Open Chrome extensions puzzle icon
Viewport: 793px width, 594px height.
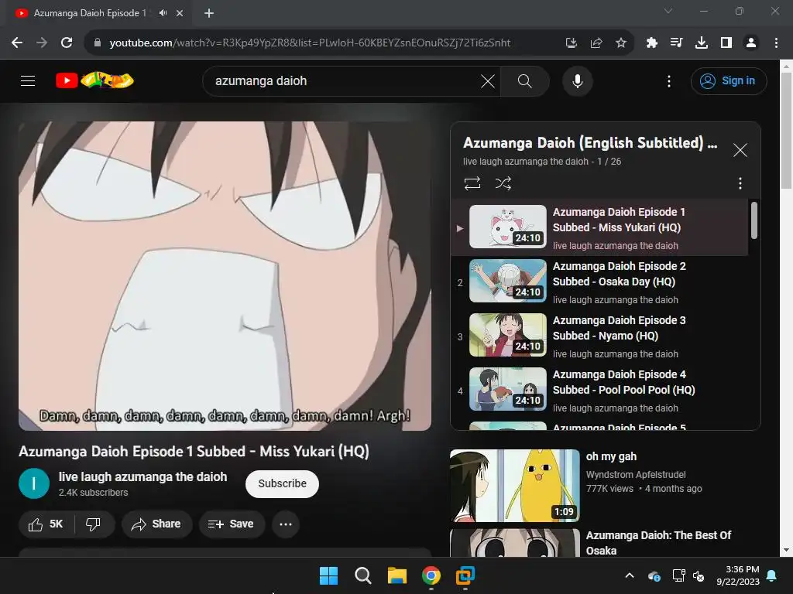tap(651, 43)
